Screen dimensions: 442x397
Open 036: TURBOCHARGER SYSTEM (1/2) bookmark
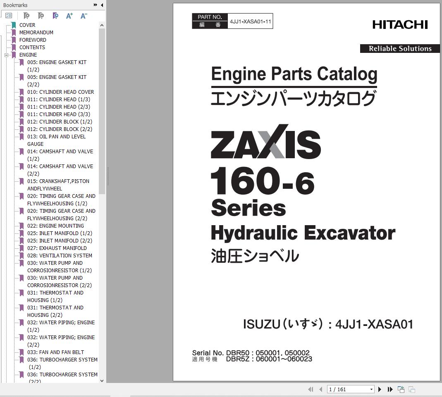coord(62,363)
